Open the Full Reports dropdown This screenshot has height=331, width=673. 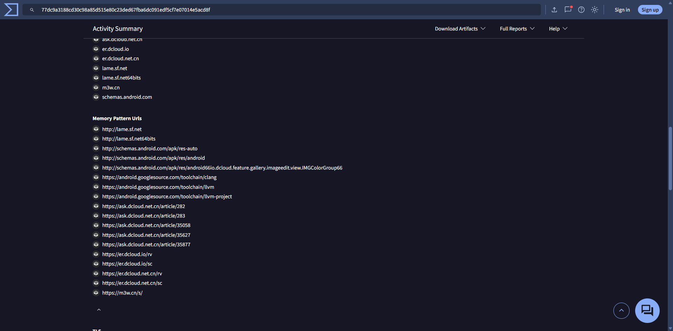pos(517,29)
